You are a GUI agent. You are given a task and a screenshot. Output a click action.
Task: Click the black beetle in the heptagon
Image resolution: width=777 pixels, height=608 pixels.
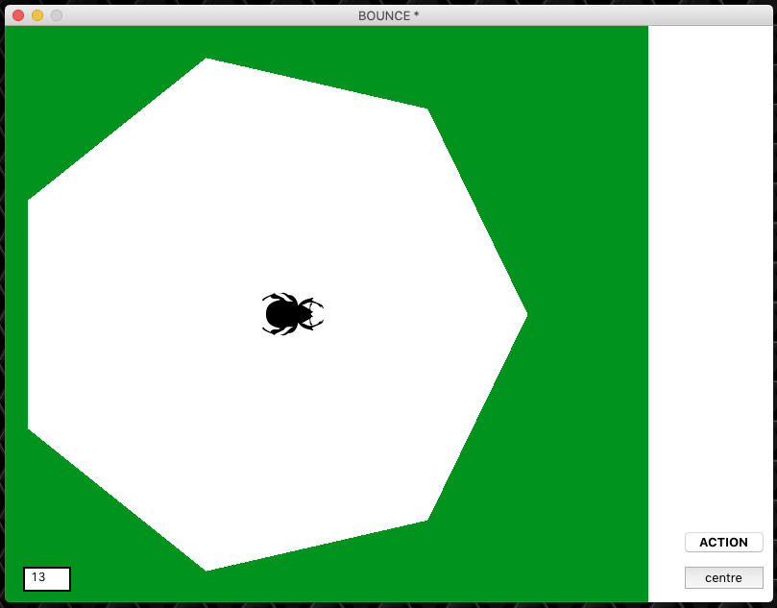click(x=287, y=314)
